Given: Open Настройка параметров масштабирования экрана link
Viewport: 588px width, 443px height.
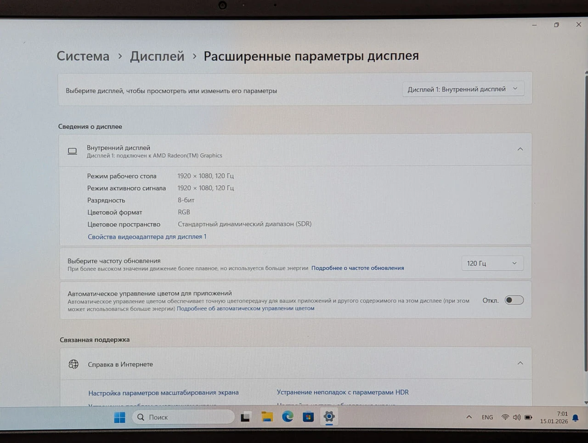Looking at the screenshot, I should pos(164,392).
